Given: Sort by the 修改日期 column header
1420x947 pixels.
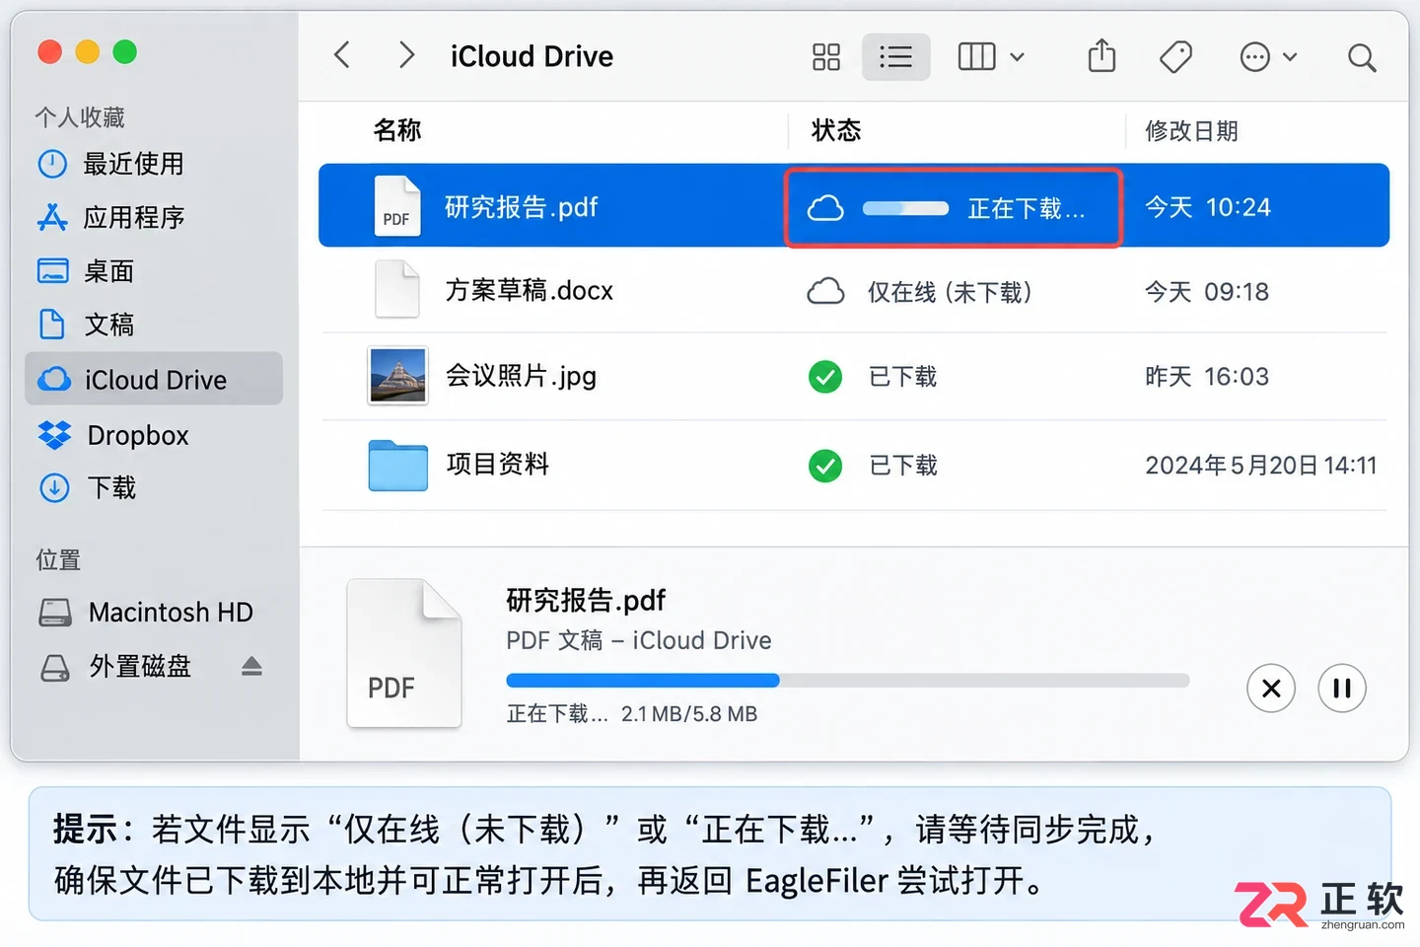Looking at the screenshot, I should (1191, 130).
